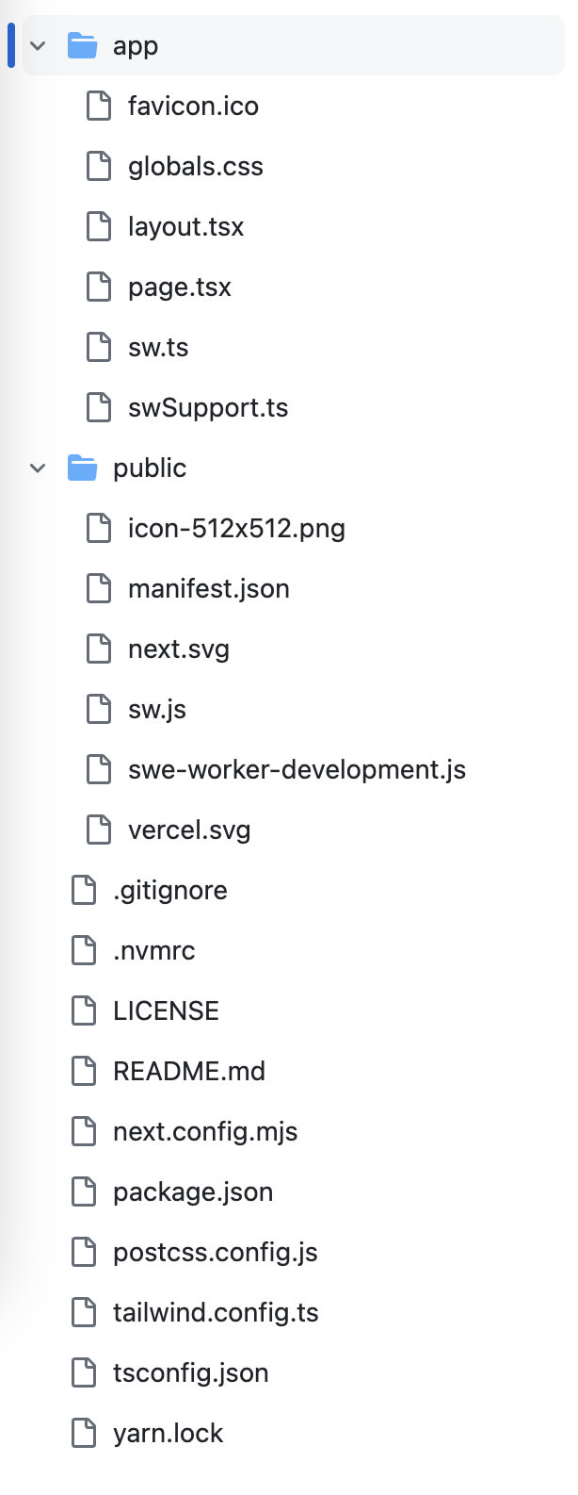The width and height of the screenshot is (578, 1495).
Task: Click the file icon beside .gitignore
Action: (84, 890)
